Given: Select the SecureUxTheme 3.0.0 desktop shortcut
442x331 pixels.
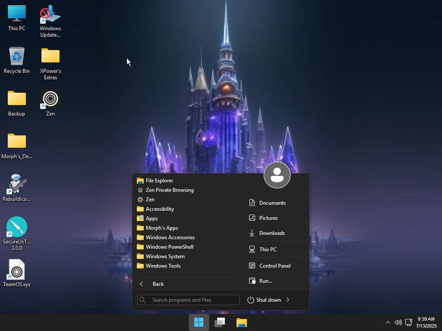Looking at the screenshot, I should coord(17,234).
